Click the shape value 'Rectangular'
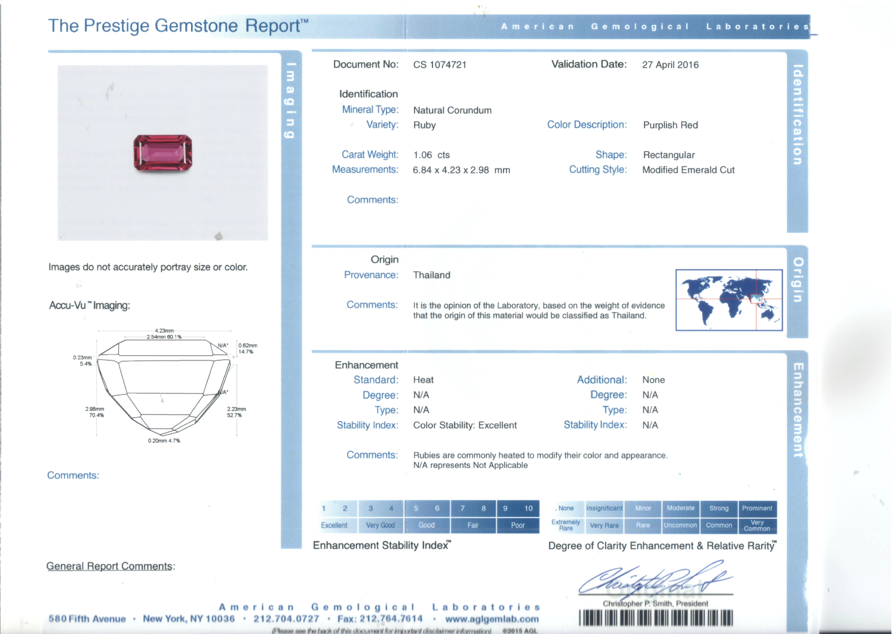Viewport: 896px width, 634px height. tap(669, 155)
